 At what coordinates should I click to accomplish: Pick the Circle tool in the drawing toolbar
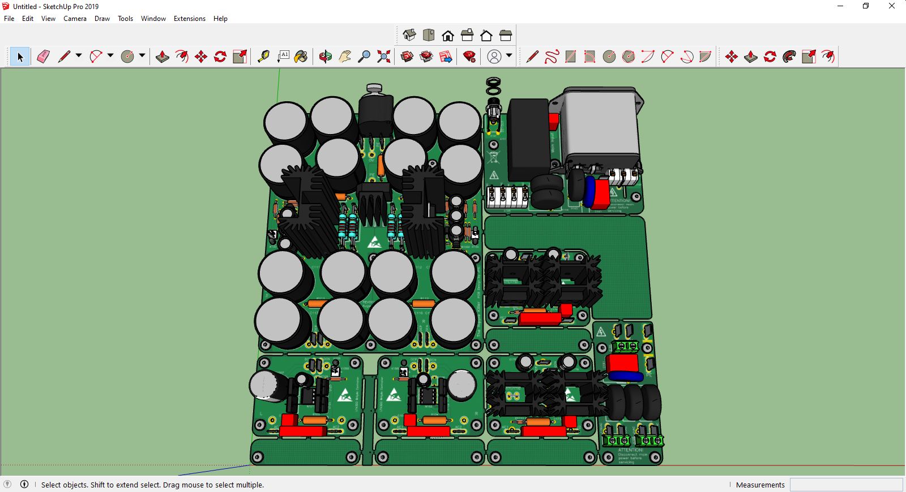(x=609, y=57)
